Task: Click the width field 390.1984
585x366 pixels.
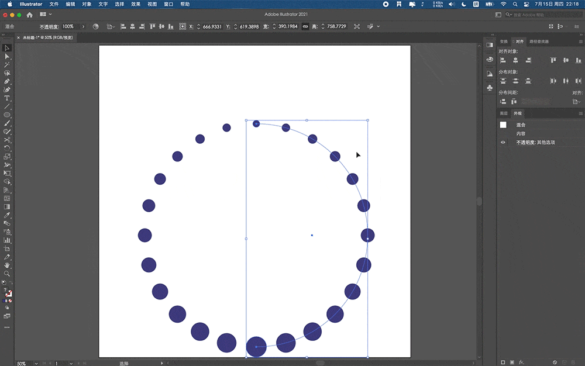Action: click(288, 26)
